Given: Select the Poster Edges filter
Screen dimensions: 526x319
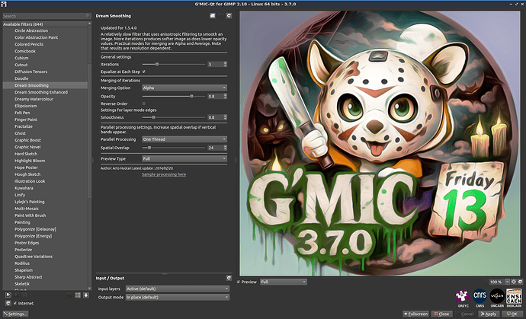Looking at the screenshot, I should click(27, 243).
